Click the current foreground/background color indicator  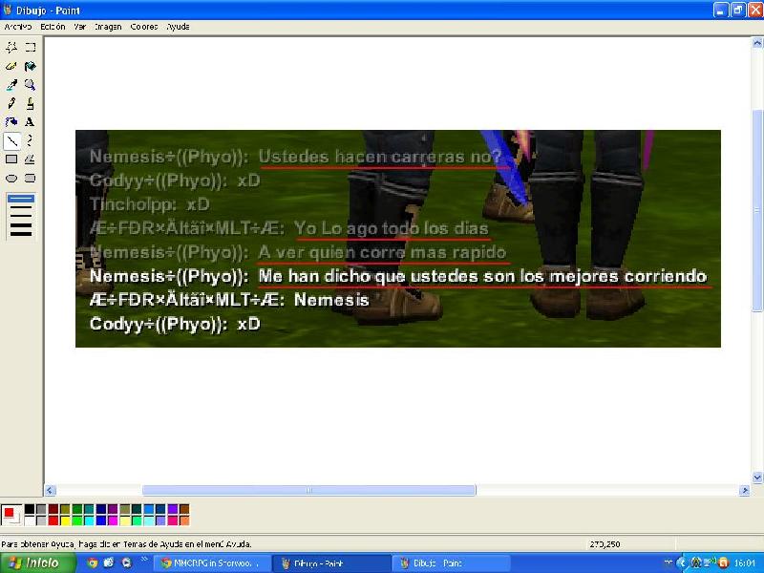pyautogui.click(x=11, y=515)
